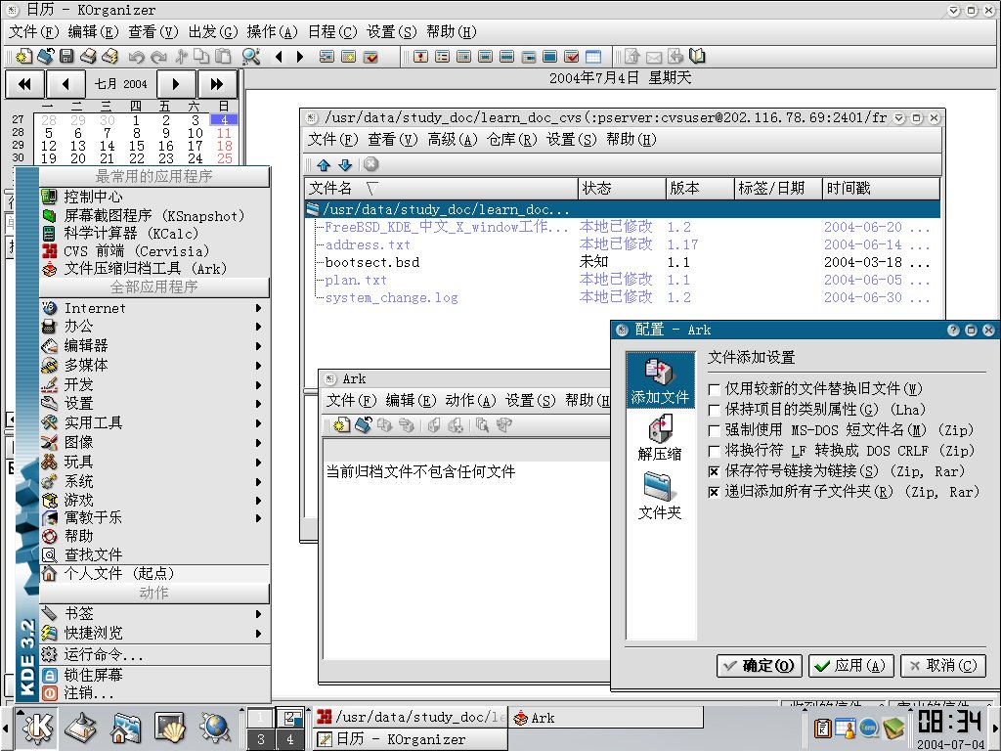Viewport: 1001px width, 751px height.
Task: Open Ark window 设置(S) menu
Action: 530,400
